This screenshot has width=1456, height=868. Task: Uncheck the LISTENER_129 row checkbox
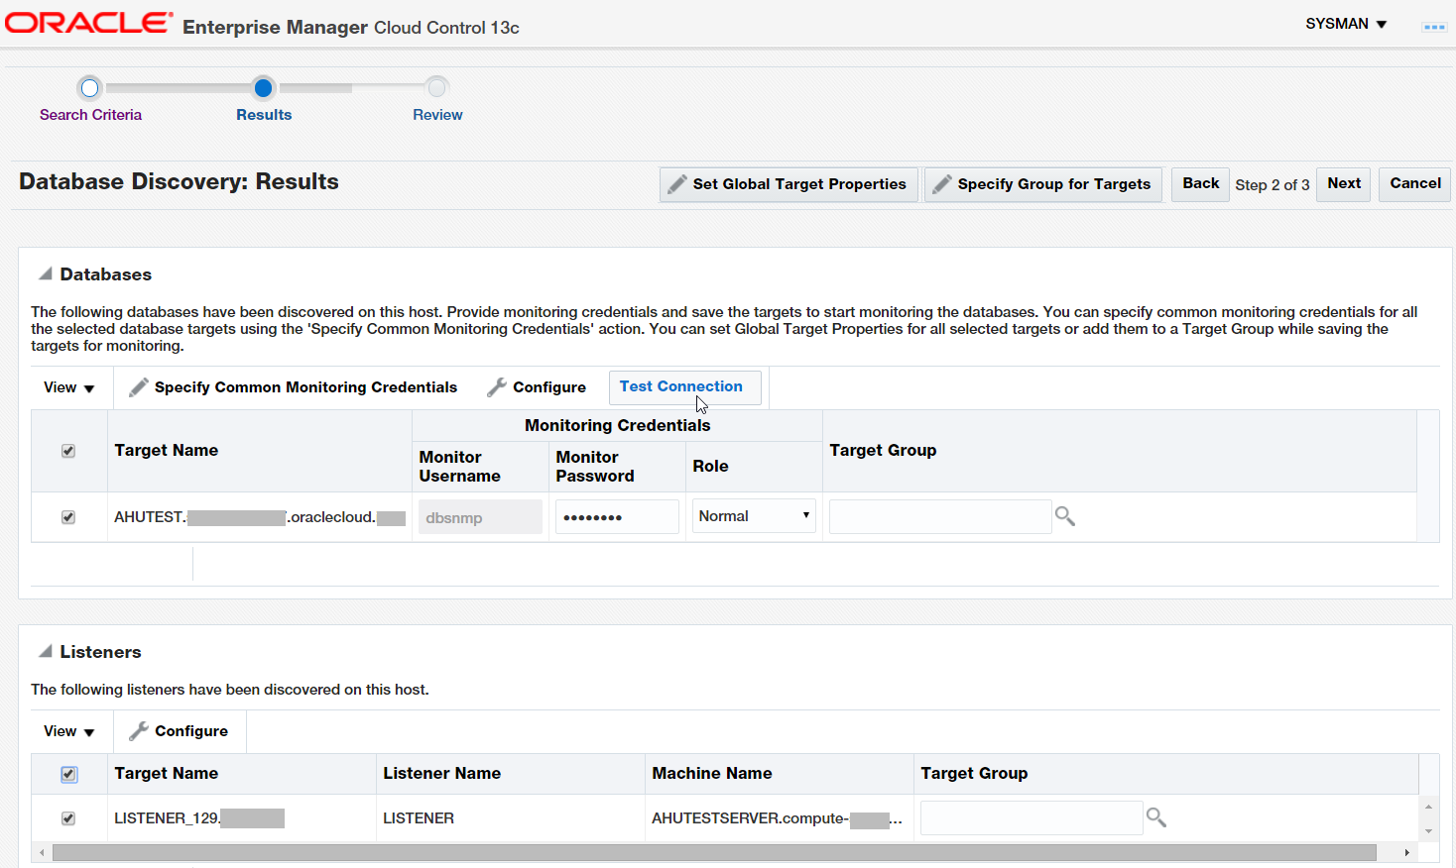[68, 818]
